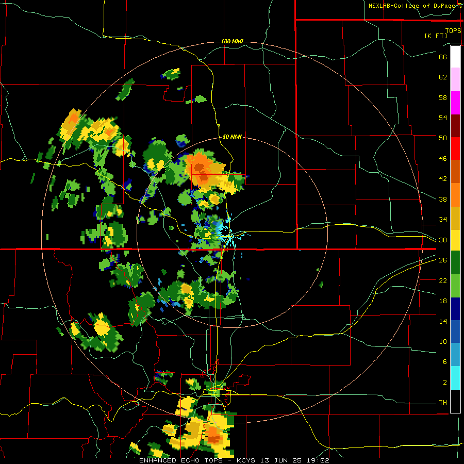Click the 42 legend scale label
The height and width of the screenshot is (464, 464).
click(443, 179)
